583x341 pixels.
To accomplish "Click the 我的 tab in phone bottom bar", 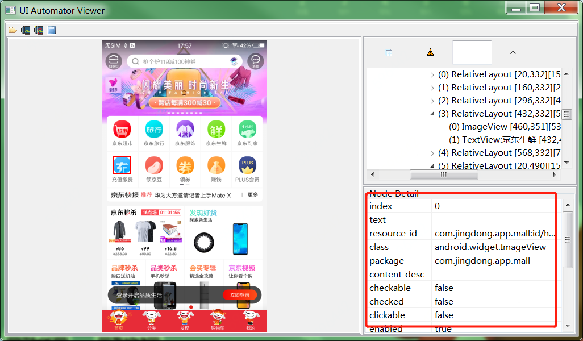I will [251, 321].
